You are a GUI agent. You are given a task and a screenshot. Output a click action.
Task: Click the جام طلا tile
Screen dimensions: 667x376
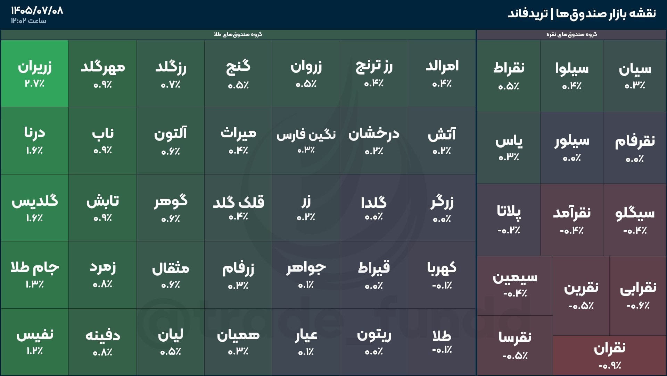pyautogui.click(x=35, y=275)
